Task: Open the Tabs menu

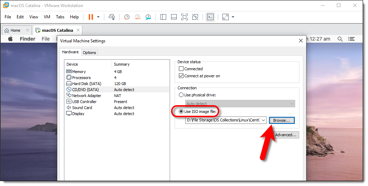Action: (x=60, y=17)
